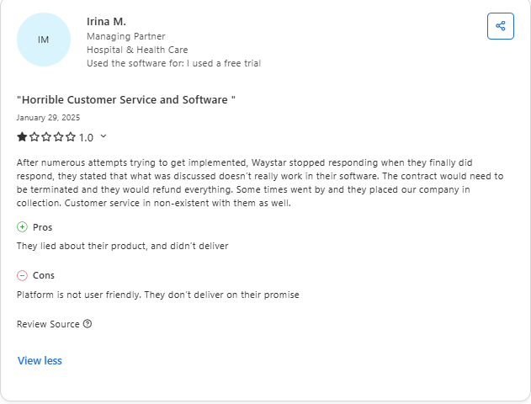Click the Review Source question mark icon

coord(88,324)
